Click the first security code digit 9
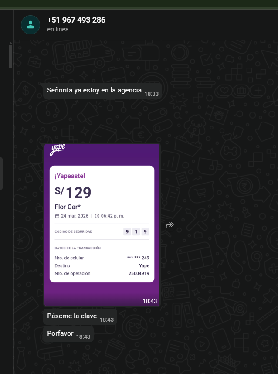The image size is (278, 374). [x=127, y=231]
